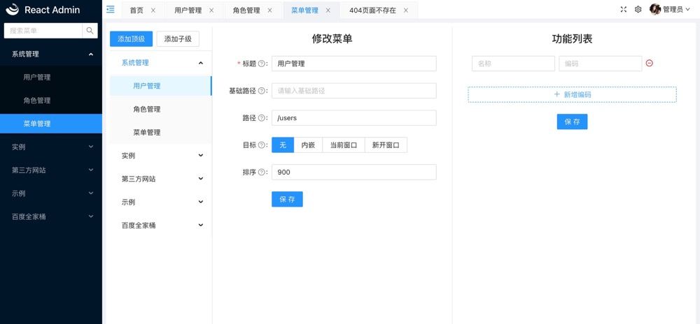Screen dimensions: 700x324
Task: Focus the 名称 input in 功能列表
Action: point(513,64)
